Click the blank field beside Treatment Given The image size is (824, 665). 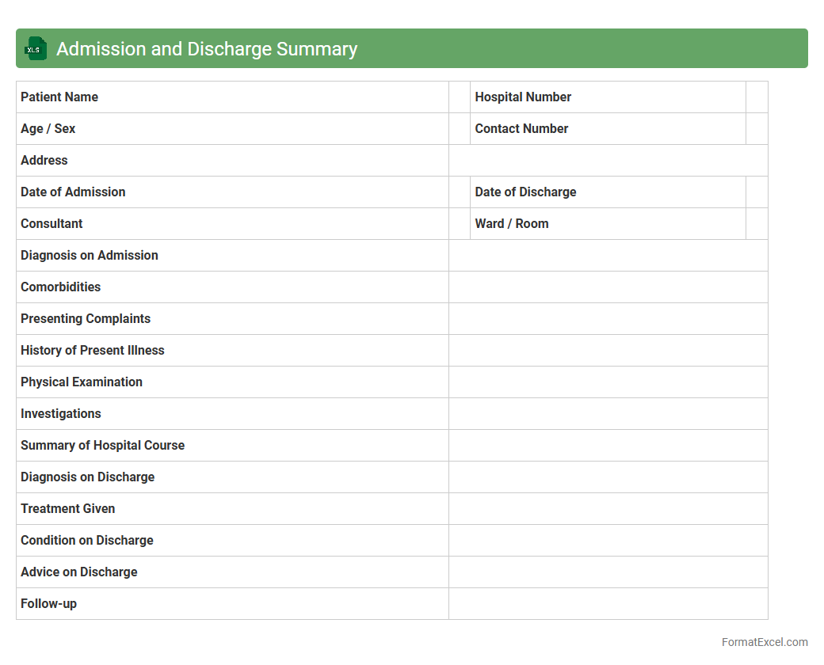(x=608, y=509)
